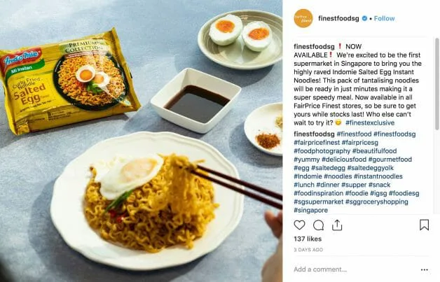Open the #finestexclusive hashtag
The image size is (440, 282).
pos(370,122)
